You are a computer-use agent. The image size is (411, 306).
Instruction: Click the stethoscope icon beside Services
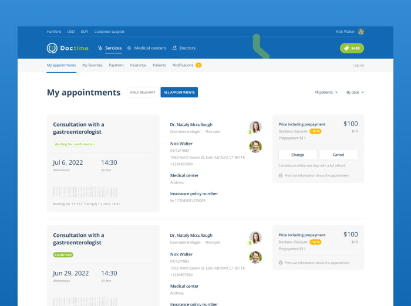click(100, 48)
